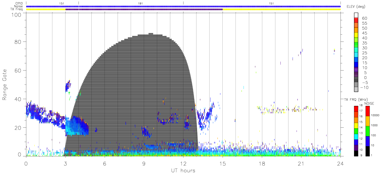Click the 3 tick label on UT hours axis

pos(65,163)
